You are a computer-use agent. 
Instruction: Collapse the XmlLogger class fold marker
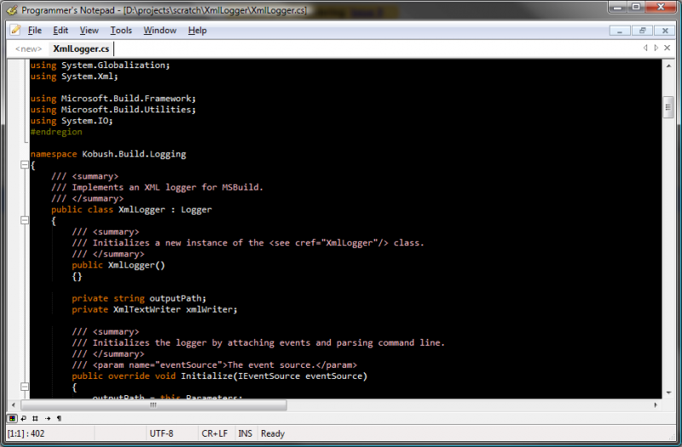coord(24,221)
